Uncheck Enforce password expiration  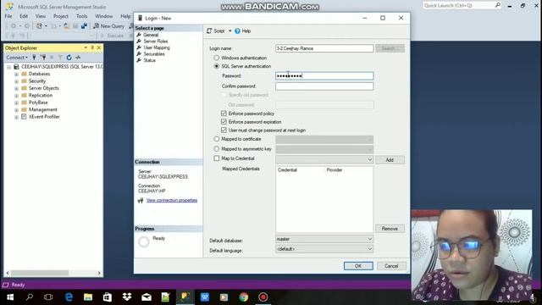tap(224, 122)
